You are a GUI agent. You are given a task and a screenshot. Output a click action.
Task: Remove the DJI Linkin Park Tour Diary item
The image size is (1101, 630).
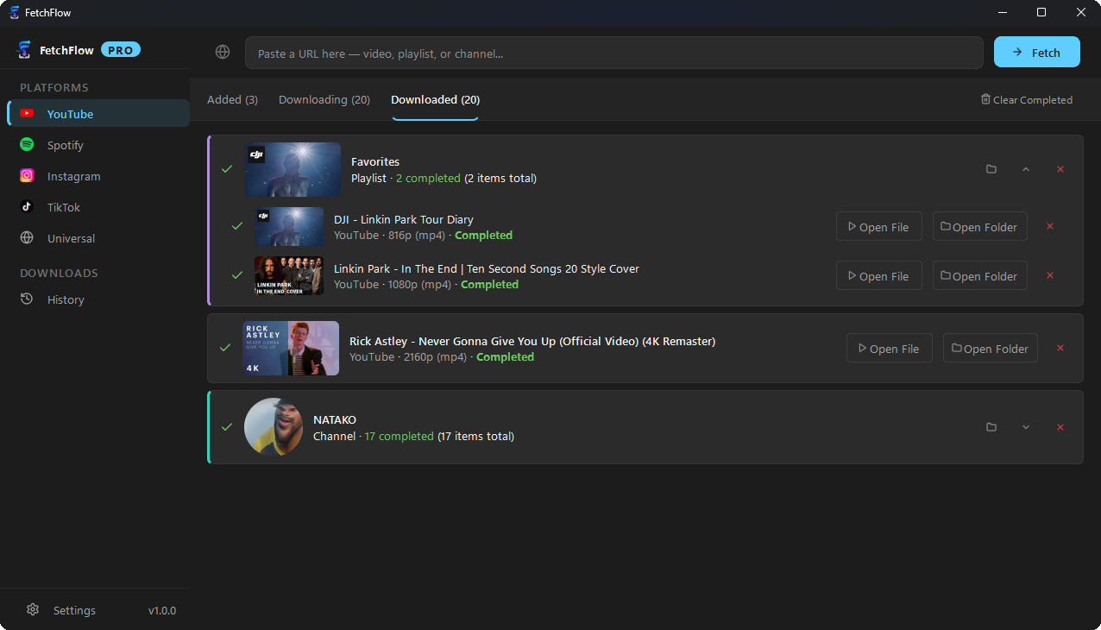(1050, 226)
